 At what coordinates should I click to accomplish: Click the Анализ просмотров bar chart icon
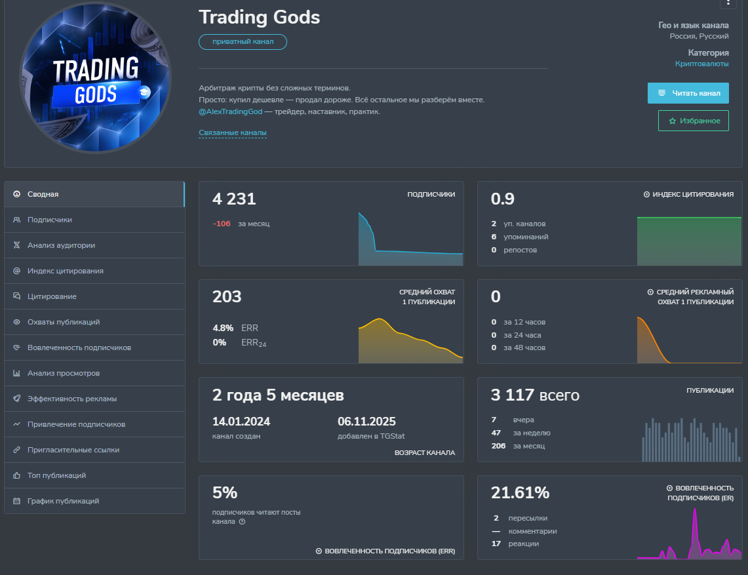(16, 373)
